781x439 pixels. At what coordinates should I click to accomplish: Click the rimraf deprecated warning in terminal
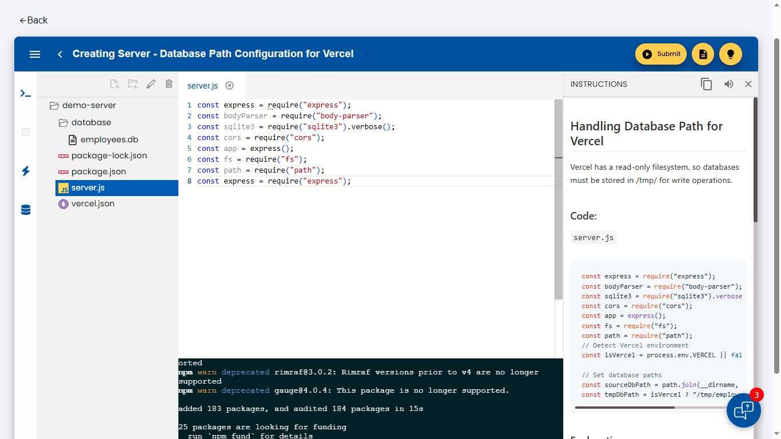coord(358,377)
